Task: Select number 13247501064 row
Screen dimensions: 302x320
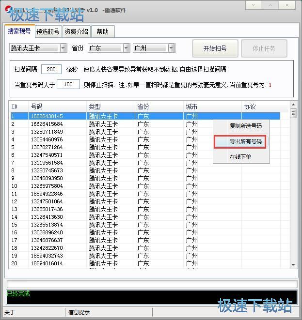Action: [145, 201]
